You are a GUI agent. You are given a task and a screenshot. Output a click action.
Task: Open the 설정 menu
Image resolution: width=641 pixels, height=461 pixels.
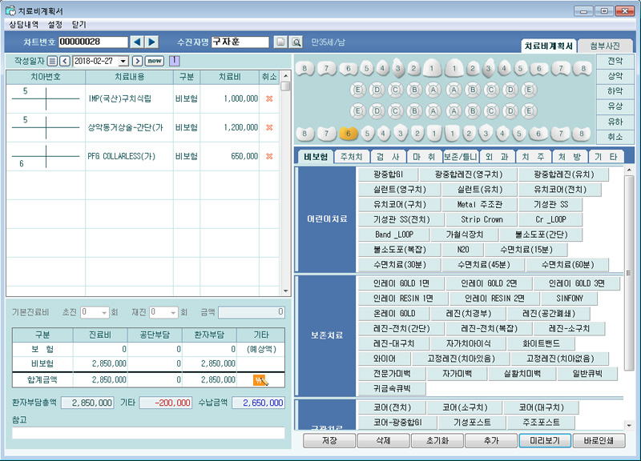54,25
